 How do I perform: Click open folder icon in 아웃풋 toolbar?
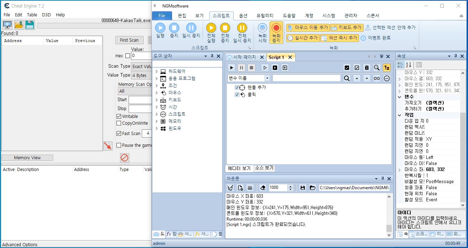pyautogui.click(x=312, y=187)
